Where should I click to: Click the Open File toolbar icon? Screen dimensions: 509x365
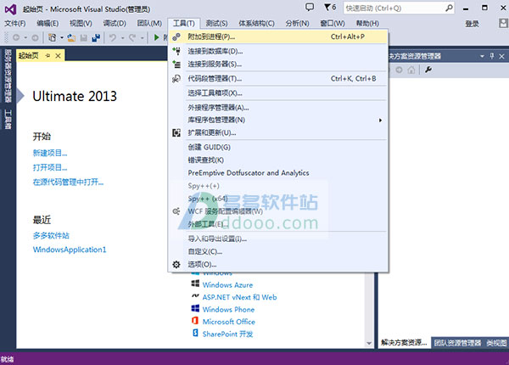tap(71, 37)
